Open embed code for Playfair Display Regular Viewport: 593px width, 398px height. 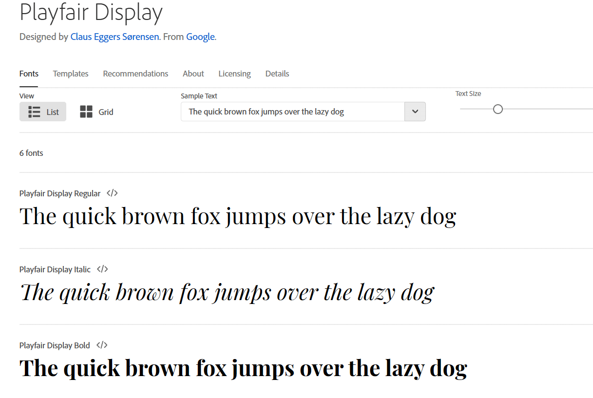coord(112,193)
